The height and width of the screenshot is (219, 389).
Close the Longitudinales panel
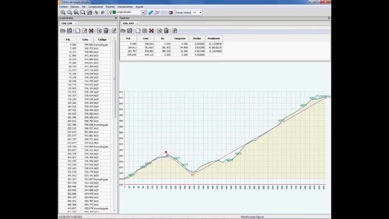tap(115, 18)
